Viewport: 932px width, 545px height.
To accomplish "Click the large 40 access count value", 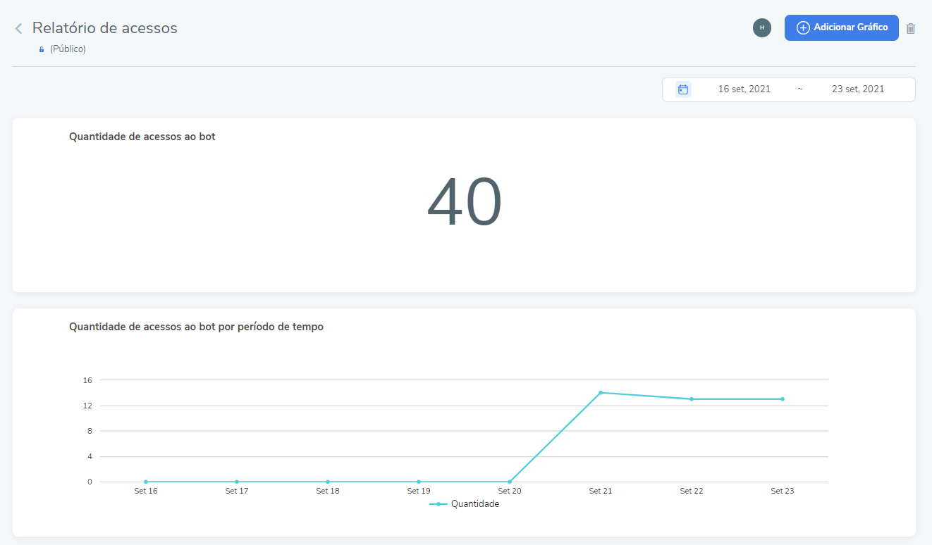I will pyautogui.click(x=464, y=203).
